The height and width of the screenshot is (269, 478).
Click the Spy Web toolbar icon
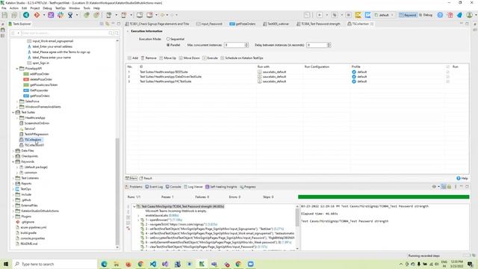[87, 15]
